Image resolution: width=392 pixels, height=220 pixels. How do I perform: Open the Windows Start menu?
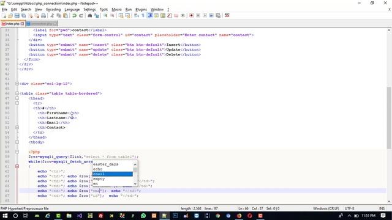[x=5, y=216]
